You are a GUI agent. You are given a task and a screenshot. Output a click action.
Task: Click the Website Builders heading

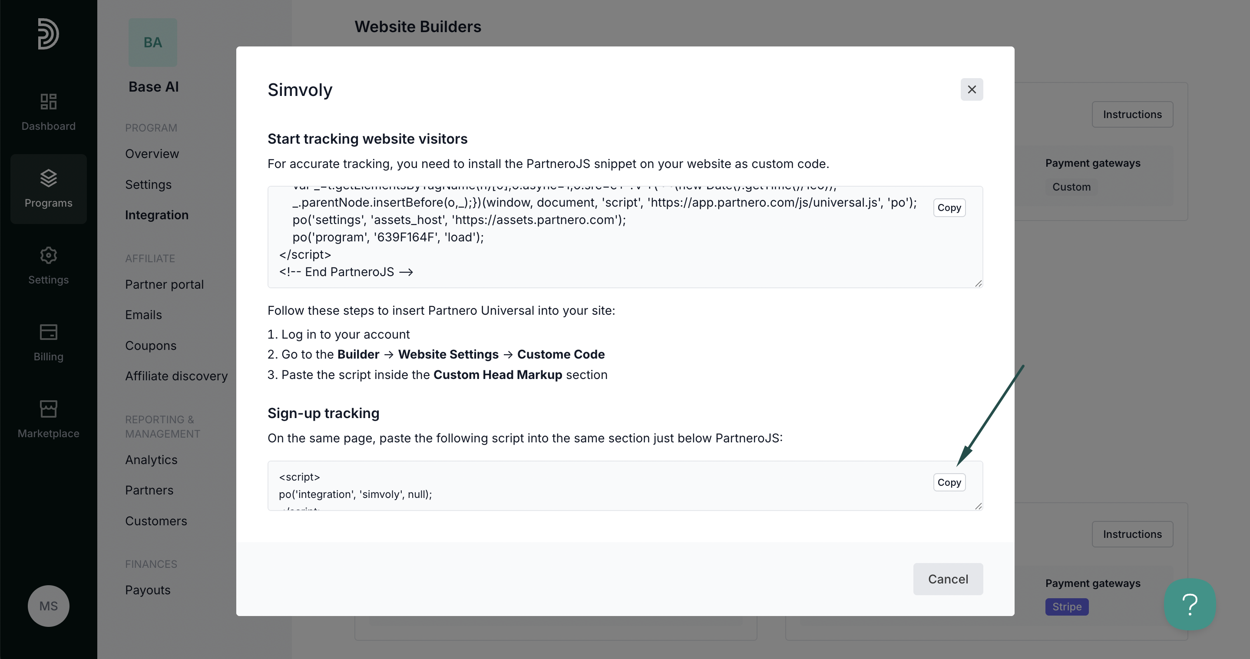(x=417, y=26)
